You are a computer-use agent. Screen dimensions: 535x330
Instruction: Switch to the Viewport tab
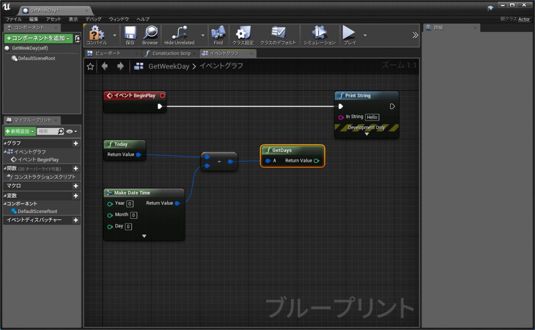coord(112,53)
